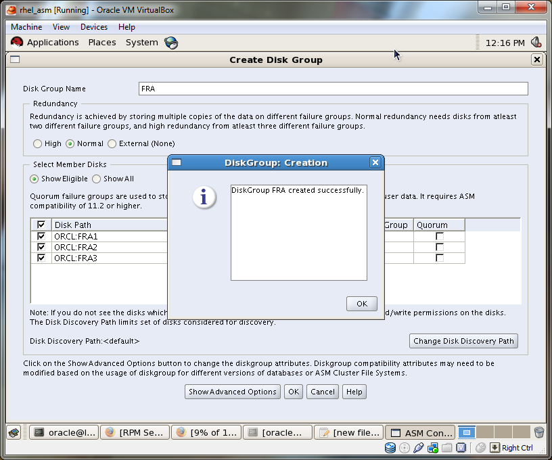Click the Red Hat logo icon
This screenshot has width=552, height=460.
[x=16, y=42]
